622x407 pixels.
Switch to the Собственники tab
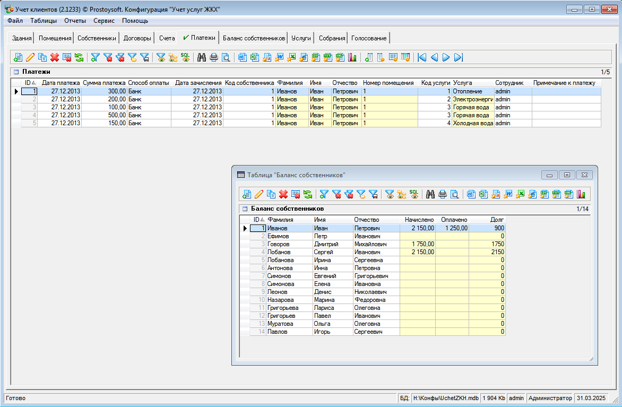pos(97,38)
